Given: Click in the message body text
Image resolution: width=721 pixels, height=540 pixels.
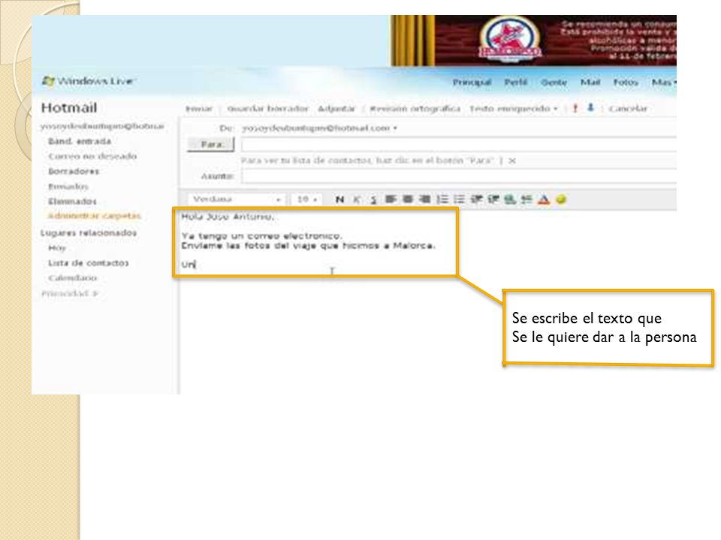Looking at the screenshot, I should [x=315, y=242].
